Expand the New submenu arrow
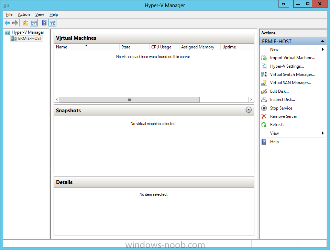This screenshot has width=330, height=250. [323, 49]
